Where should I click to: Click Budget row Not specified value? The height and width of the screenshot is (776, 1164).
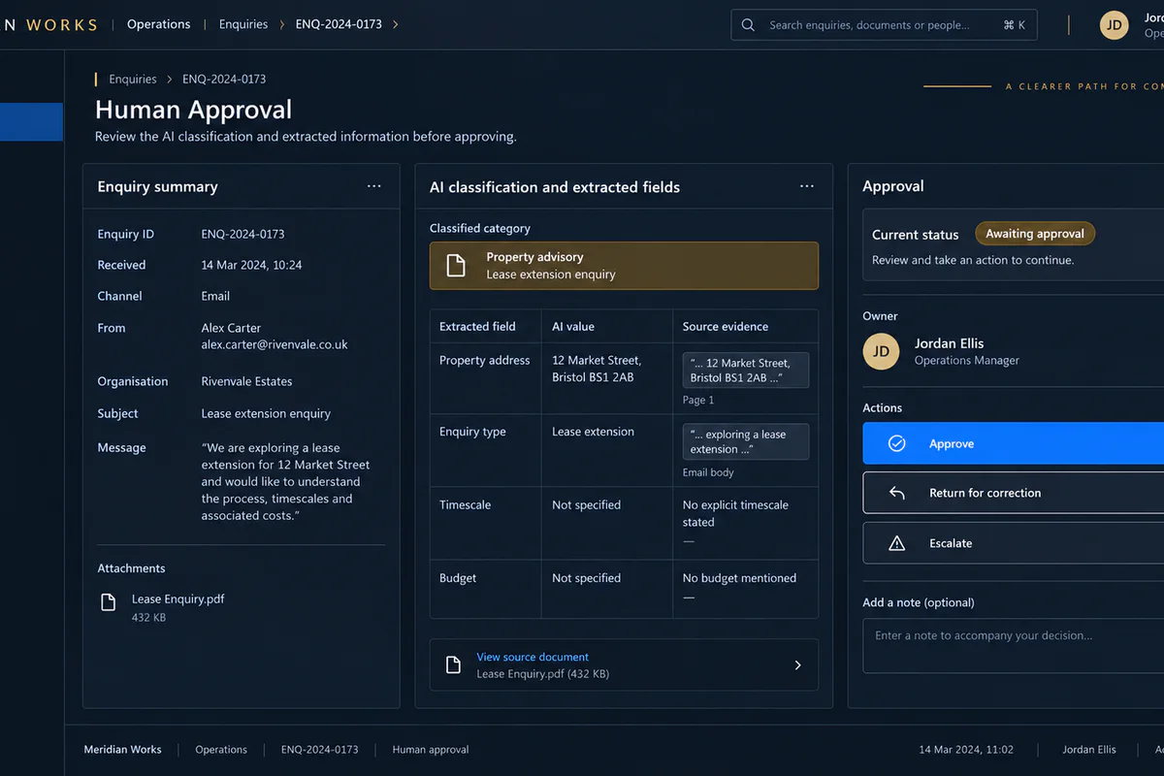[x=586, y=578]
